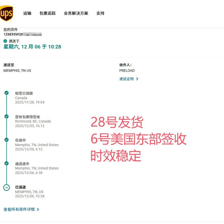Open the 业务解决方案 menu
The height and width of the screenshot is (224, 224).
click(76, 13)
